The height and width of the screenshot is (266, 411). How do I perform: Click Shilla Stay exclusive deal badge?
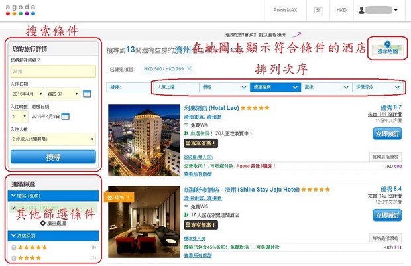click(201, 225)
